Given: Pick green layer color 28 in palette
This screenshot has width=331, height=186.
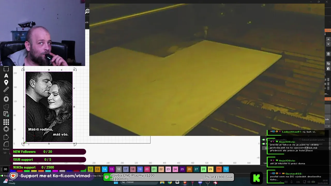Looking at the screenshot, I should [203, 169].
